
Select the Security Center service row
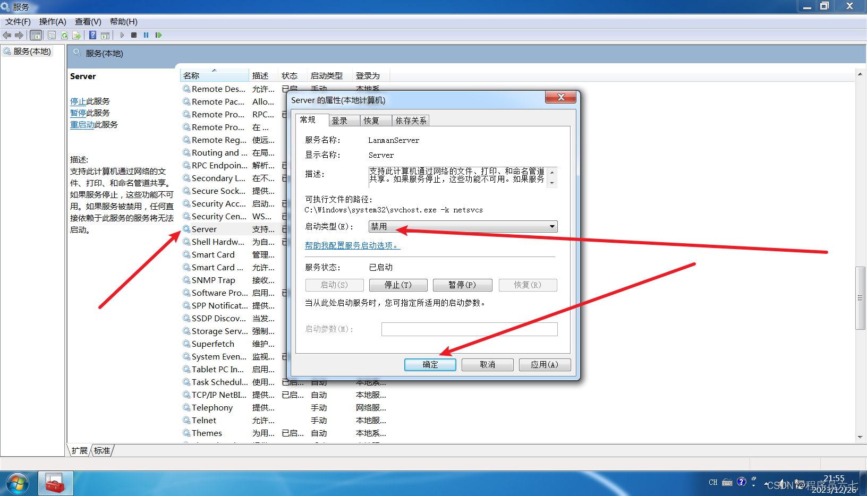coord(234,216)
